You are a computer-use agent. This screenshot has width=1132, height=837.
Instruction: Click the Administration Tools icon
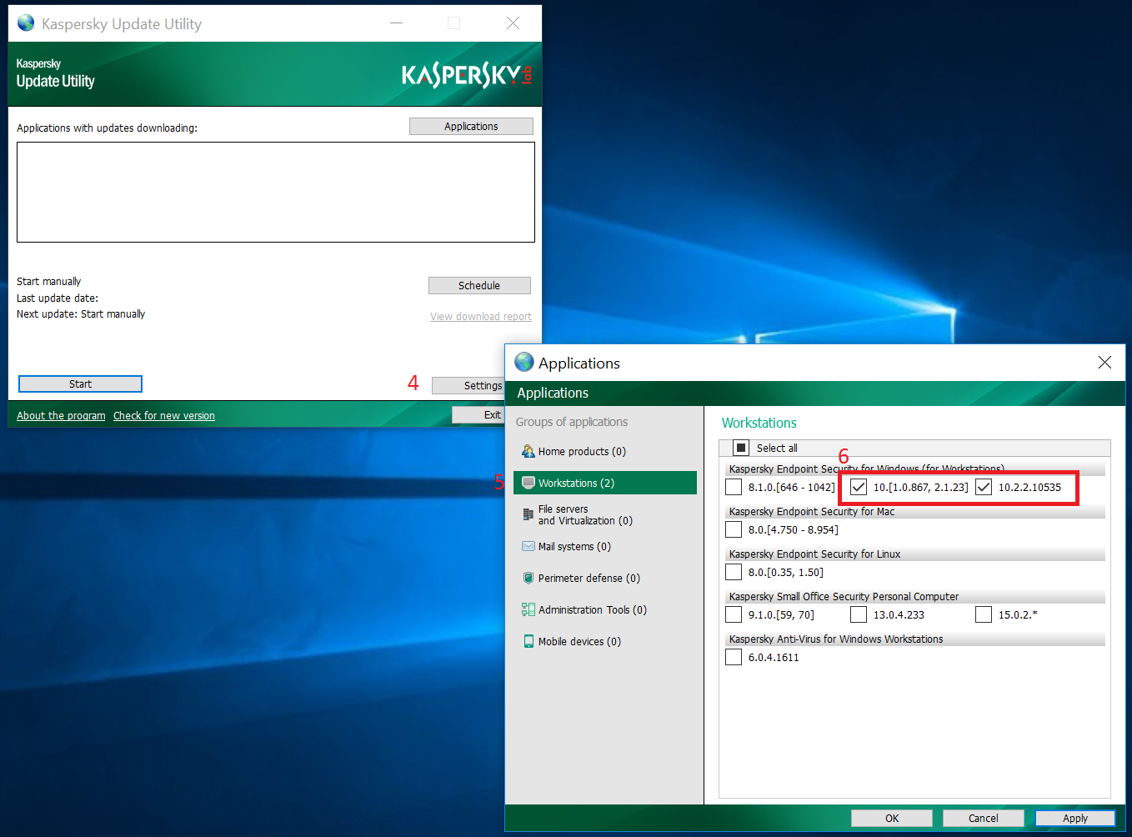[x=528, y=609]
